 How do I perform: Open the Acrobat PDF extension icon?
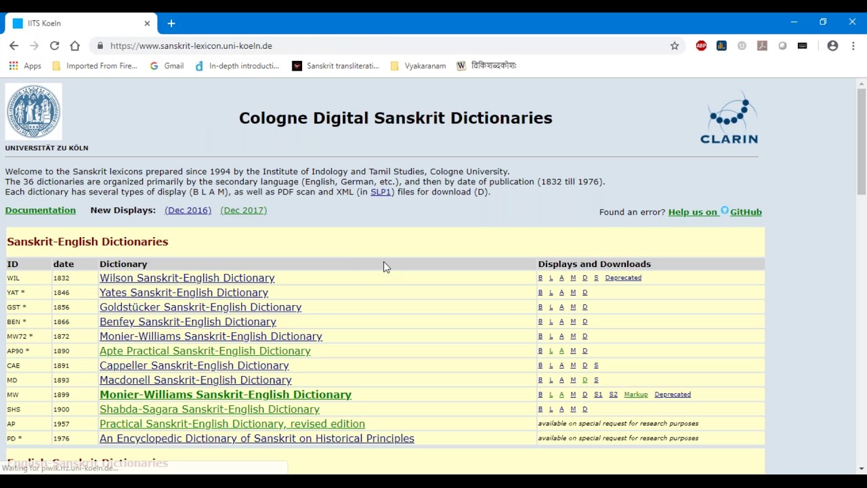pyautogui.click(x=762, y=46)
